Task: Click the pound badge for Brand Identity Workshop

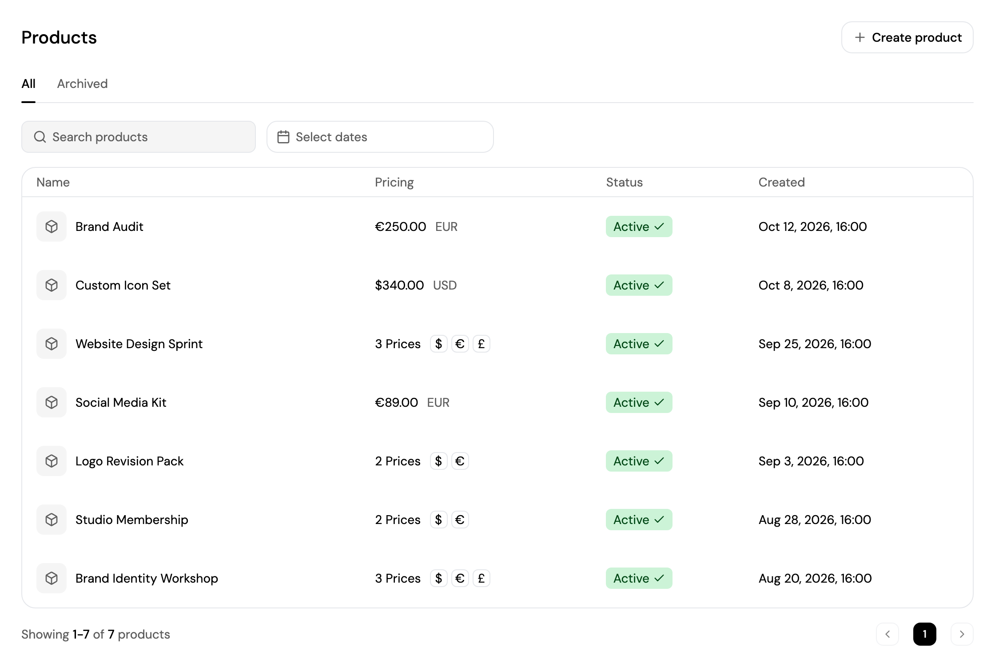Action: (x=481, y=578)
